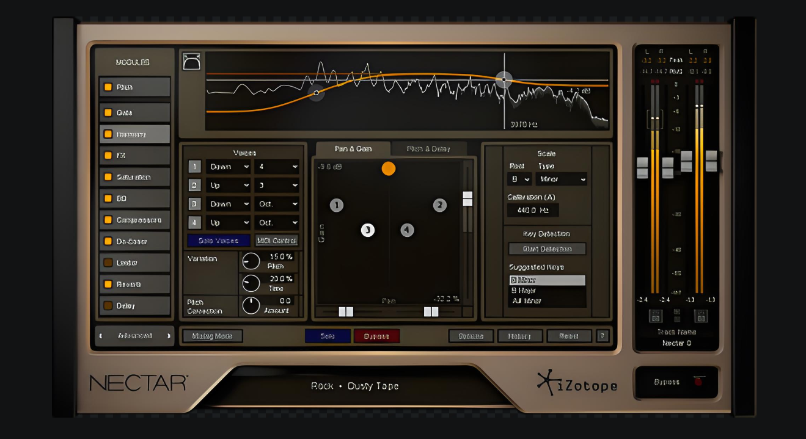Click the Calibration 440.0 Hz field
806x439 pixels.
click(533, 210)
